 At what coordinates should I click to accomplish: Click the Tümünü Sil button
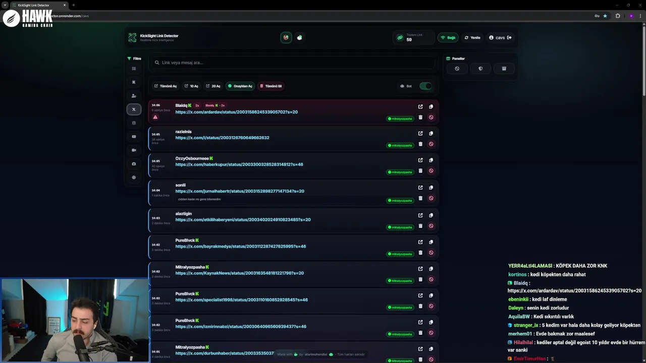(x=271, y=86)
